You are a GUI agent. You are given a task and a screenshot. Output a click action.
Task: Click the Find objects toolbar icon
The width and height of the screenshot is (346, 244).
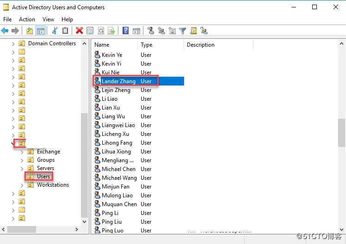click(193, 30)
